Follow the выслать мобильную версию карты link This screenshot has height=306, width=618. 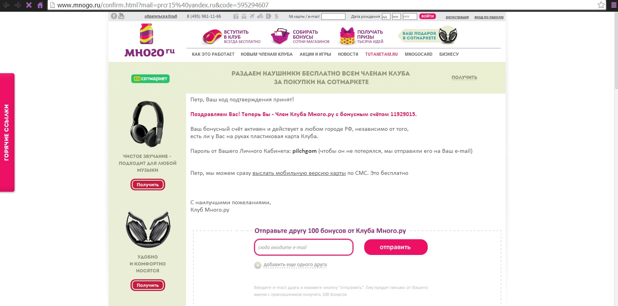click(299, 173)
